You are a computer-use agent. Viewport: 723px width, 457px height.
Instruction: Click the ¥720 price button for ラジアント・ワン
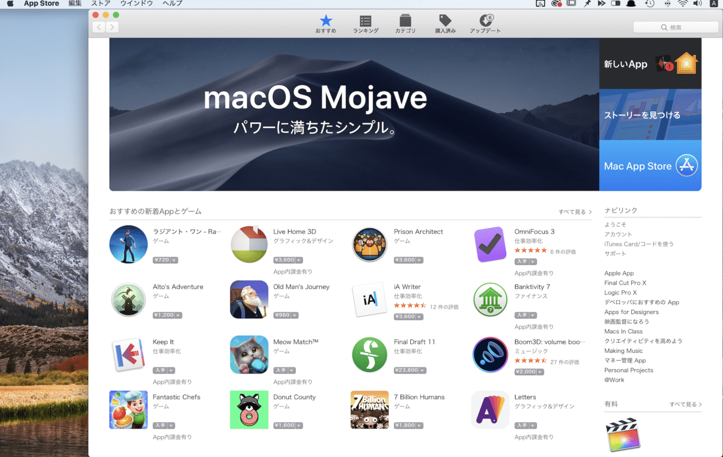pyautogui.click(x=165, y=260)
